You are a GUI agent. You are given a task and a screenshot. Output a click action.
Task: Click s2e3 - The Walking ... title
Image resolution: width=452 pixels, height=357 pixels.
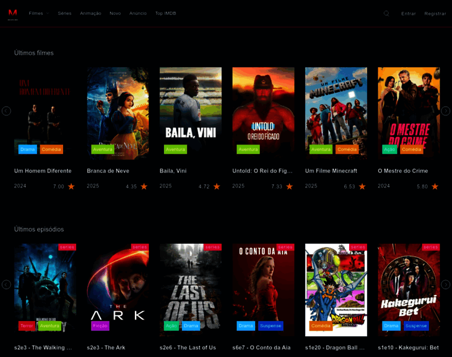[43, 347]
